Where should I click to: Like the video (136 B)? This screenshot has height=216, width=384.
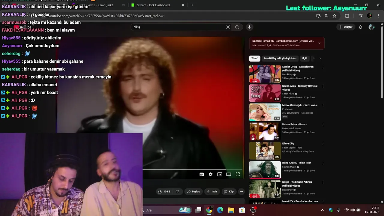tap(164, 191)
